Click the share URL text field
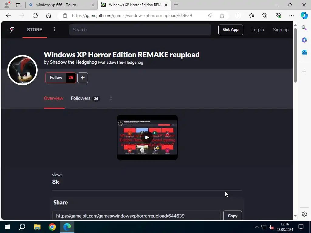 (136, 216)
